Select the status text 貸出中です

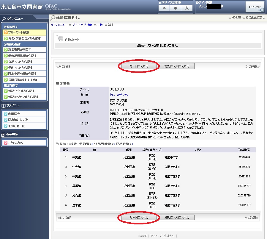pos(171,157)
